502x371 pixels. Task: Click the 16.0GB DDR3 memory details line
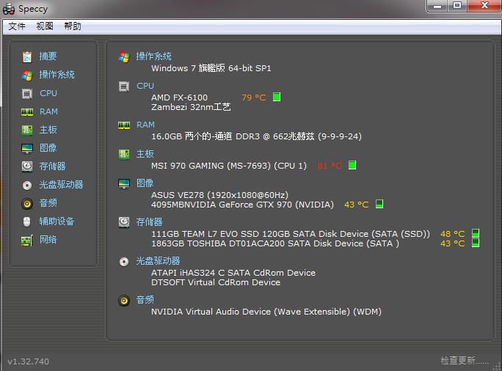pyautogui.click(x=256, y=136)
